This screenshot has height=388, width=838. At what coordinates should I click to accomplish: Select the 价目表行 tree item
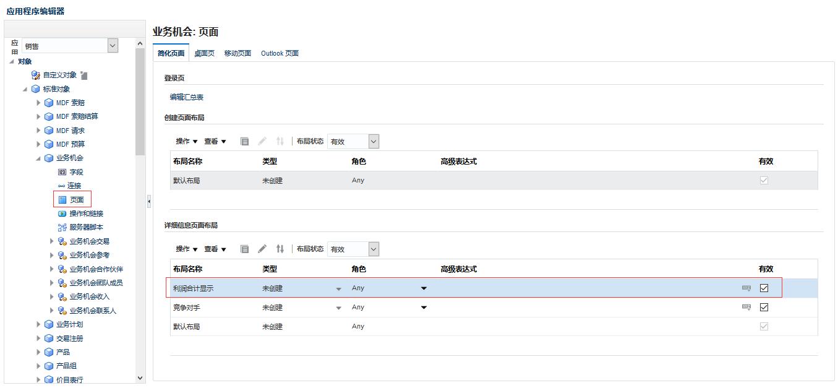pyautogui.click(x=69, y=380)
